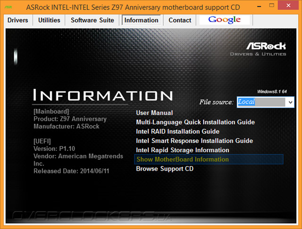Click the 'Product: Z97 Anniversary' text
This screenshot has height=229, width=302.
70,119
